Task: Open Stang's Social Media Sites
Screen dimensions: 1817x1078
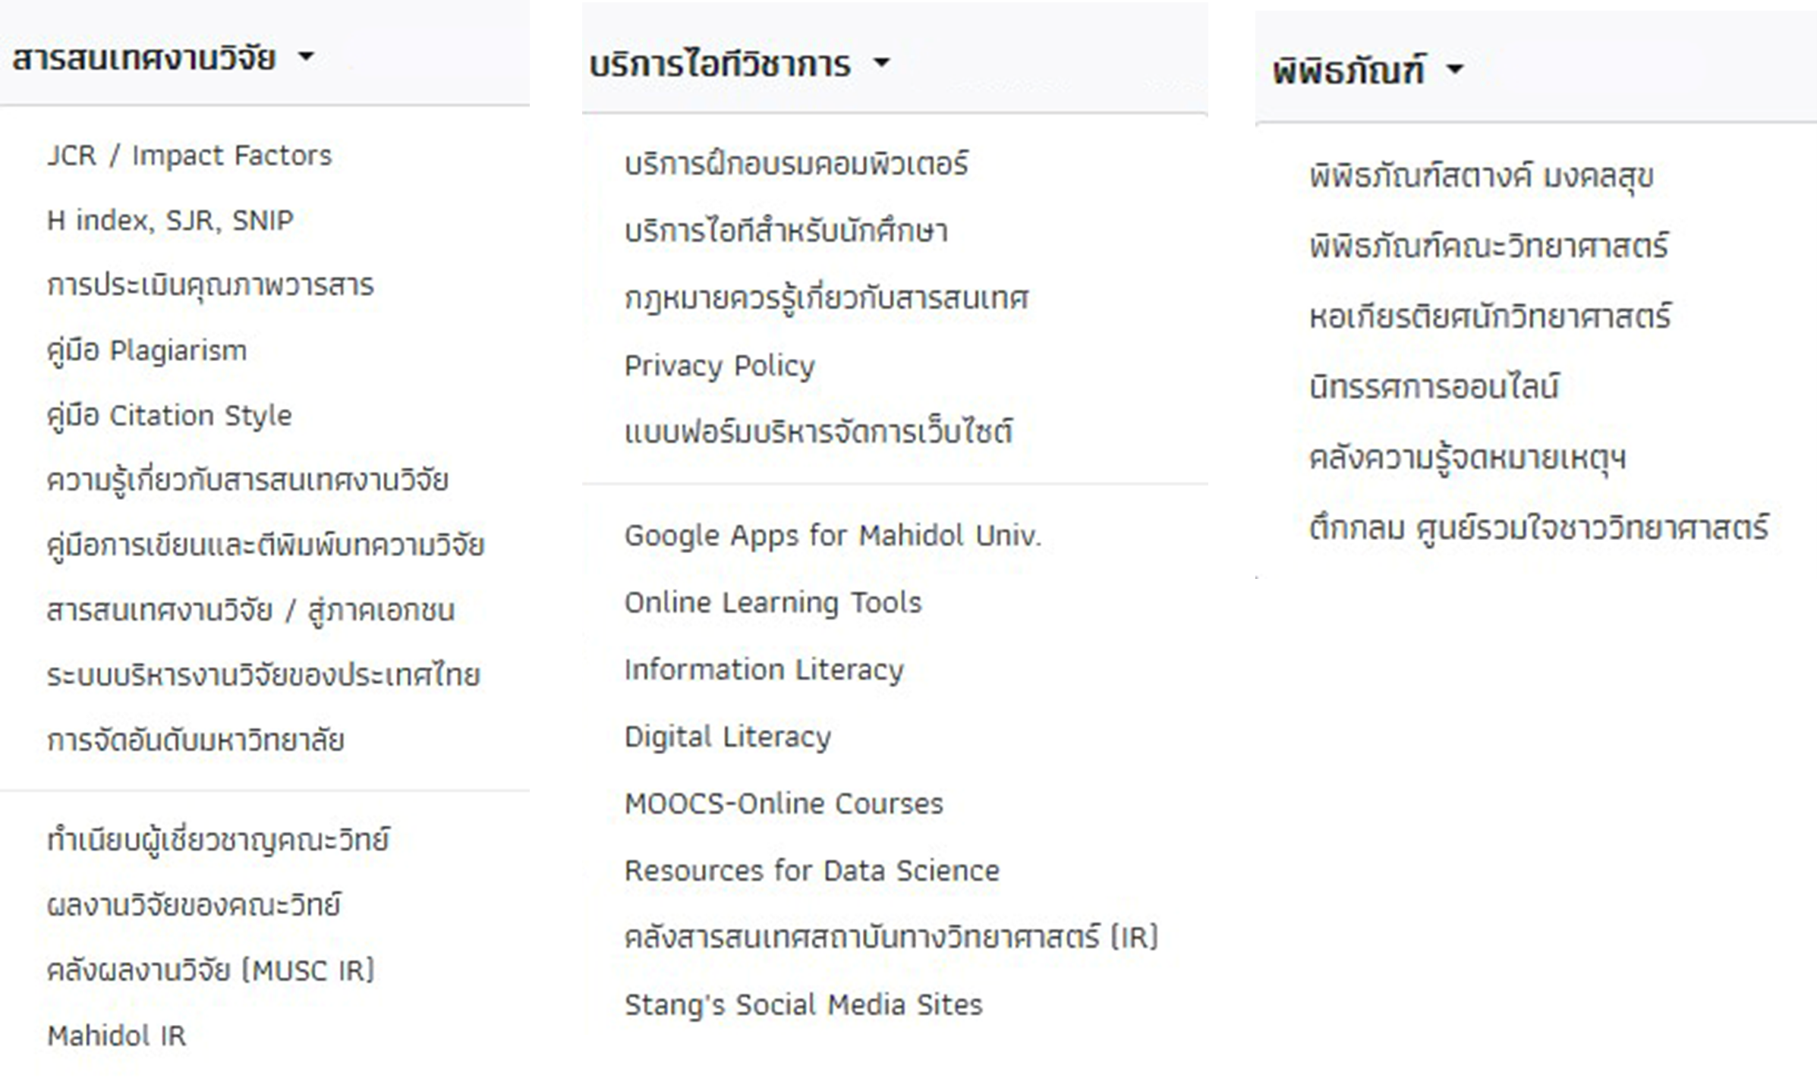Action: pos(803,1005)
